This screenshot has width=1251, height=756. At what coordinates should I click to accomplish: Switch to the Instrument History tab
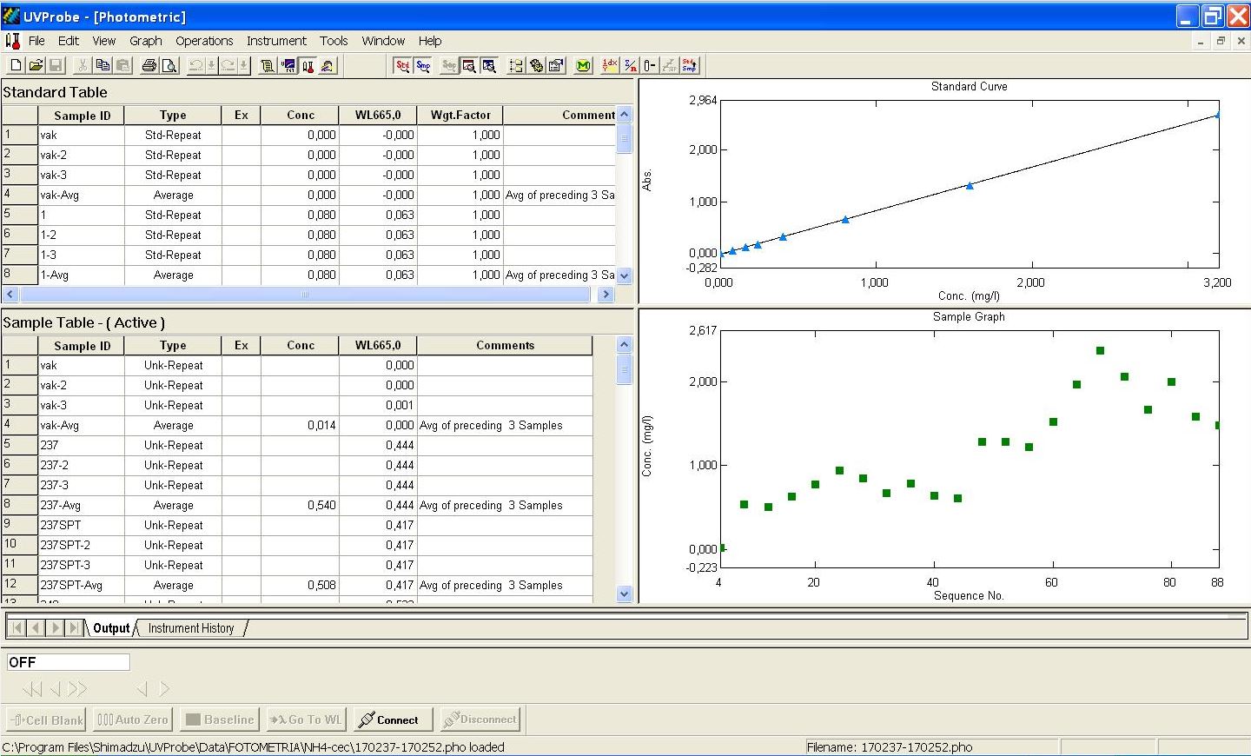point(190,628)
